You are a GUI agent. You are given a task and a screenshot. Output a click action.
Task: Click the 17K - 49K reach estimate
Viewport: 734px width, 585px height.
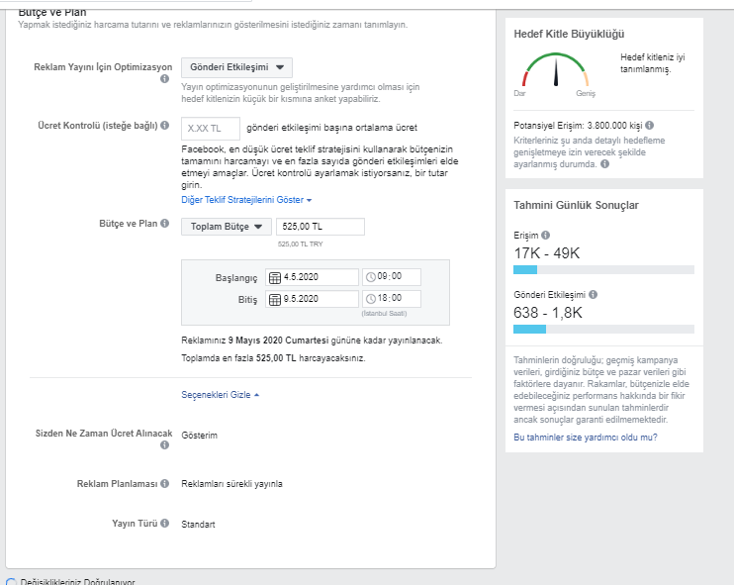tap(547, 253)
